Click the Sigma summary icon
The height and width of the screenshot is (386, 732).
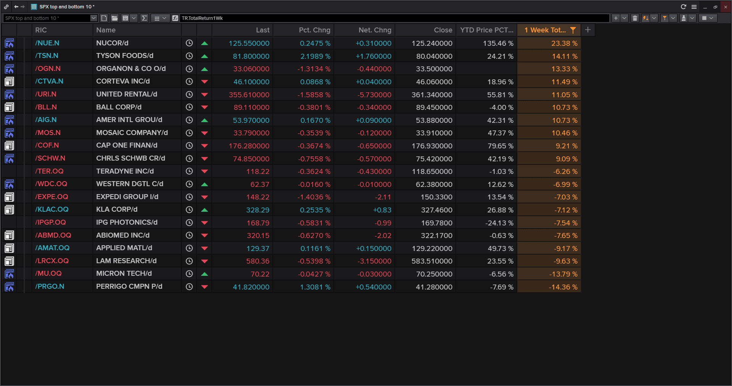point(144,18)
